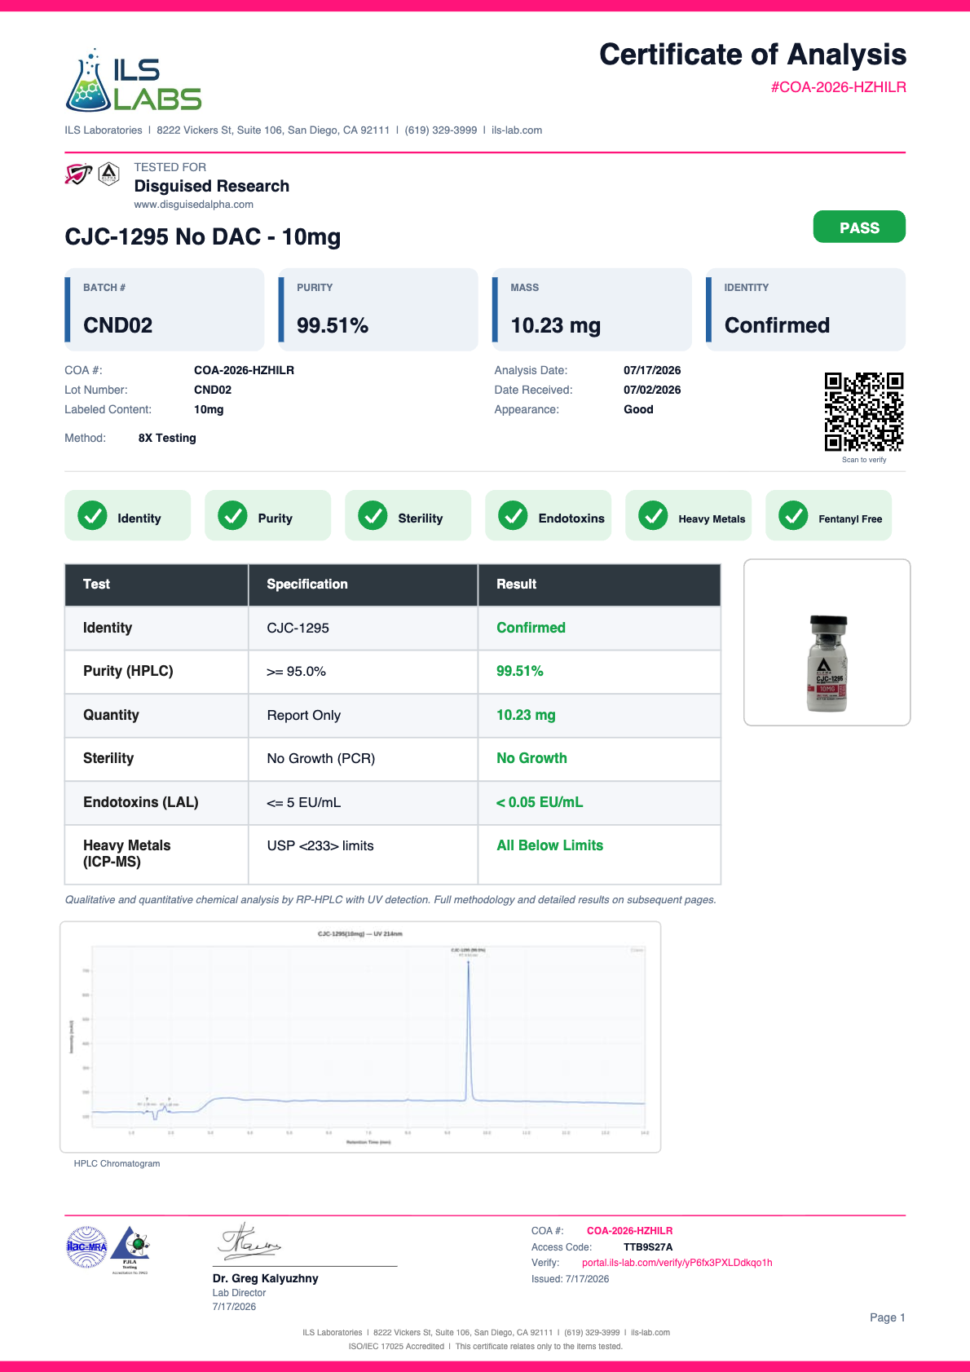Click the CJC-1295 No DAC - 10mg title
Viewport: 970px width, 1372px height.
coord(203,237)
